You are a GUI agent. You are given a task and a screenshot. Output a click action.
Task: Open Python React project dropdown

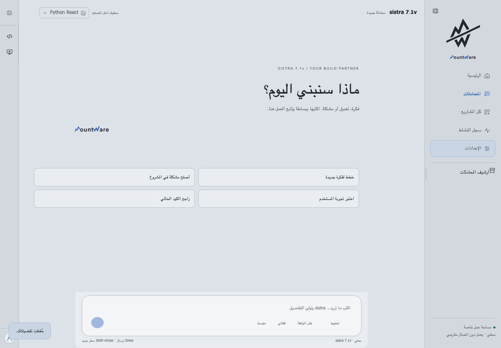click(64, 13)
